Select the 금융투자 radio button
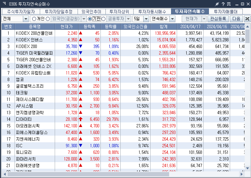The height and width of the screenshot is (178, 251). (103, 19)
